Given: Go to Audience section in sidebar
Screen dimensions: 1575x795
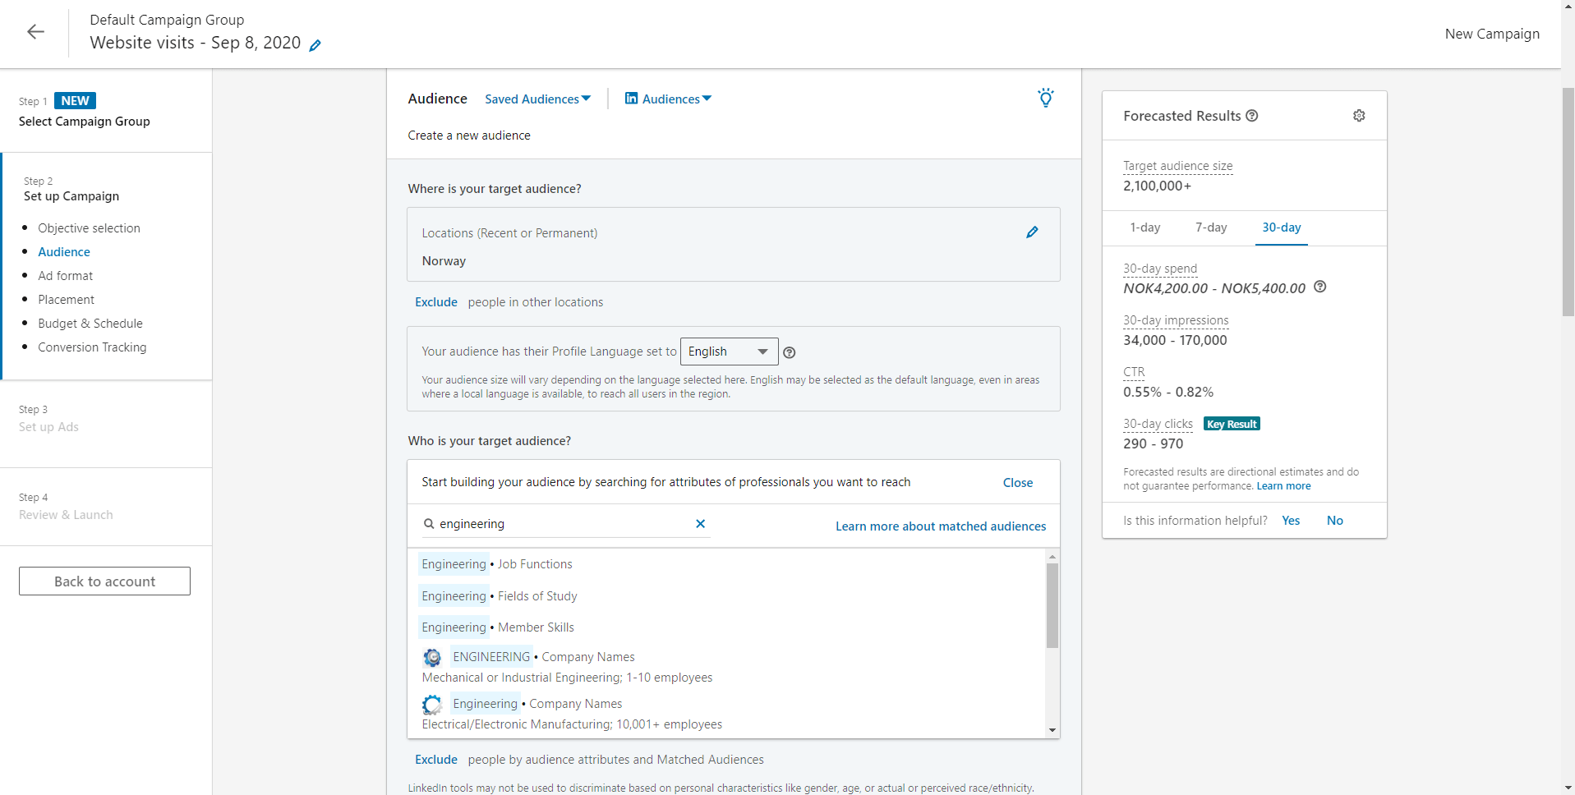Looking at the screenshot, I should coord(64,252).
